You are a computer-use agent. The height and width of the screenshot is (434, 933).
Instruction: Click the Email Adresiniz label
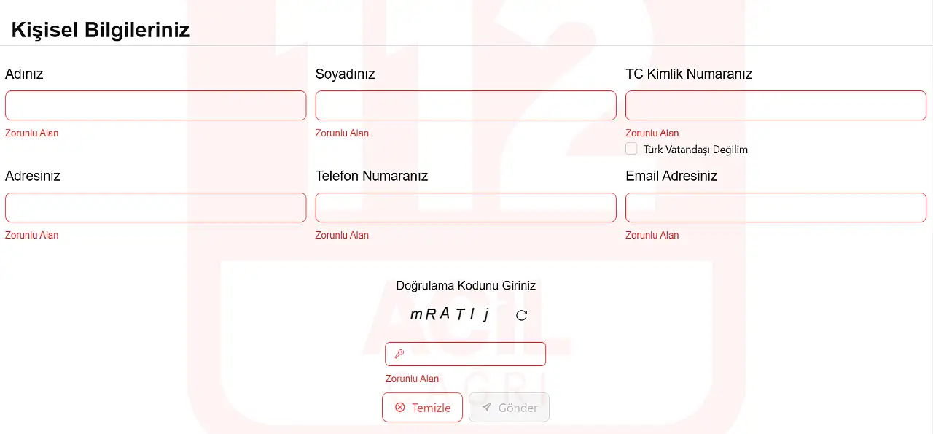(671, 176)
